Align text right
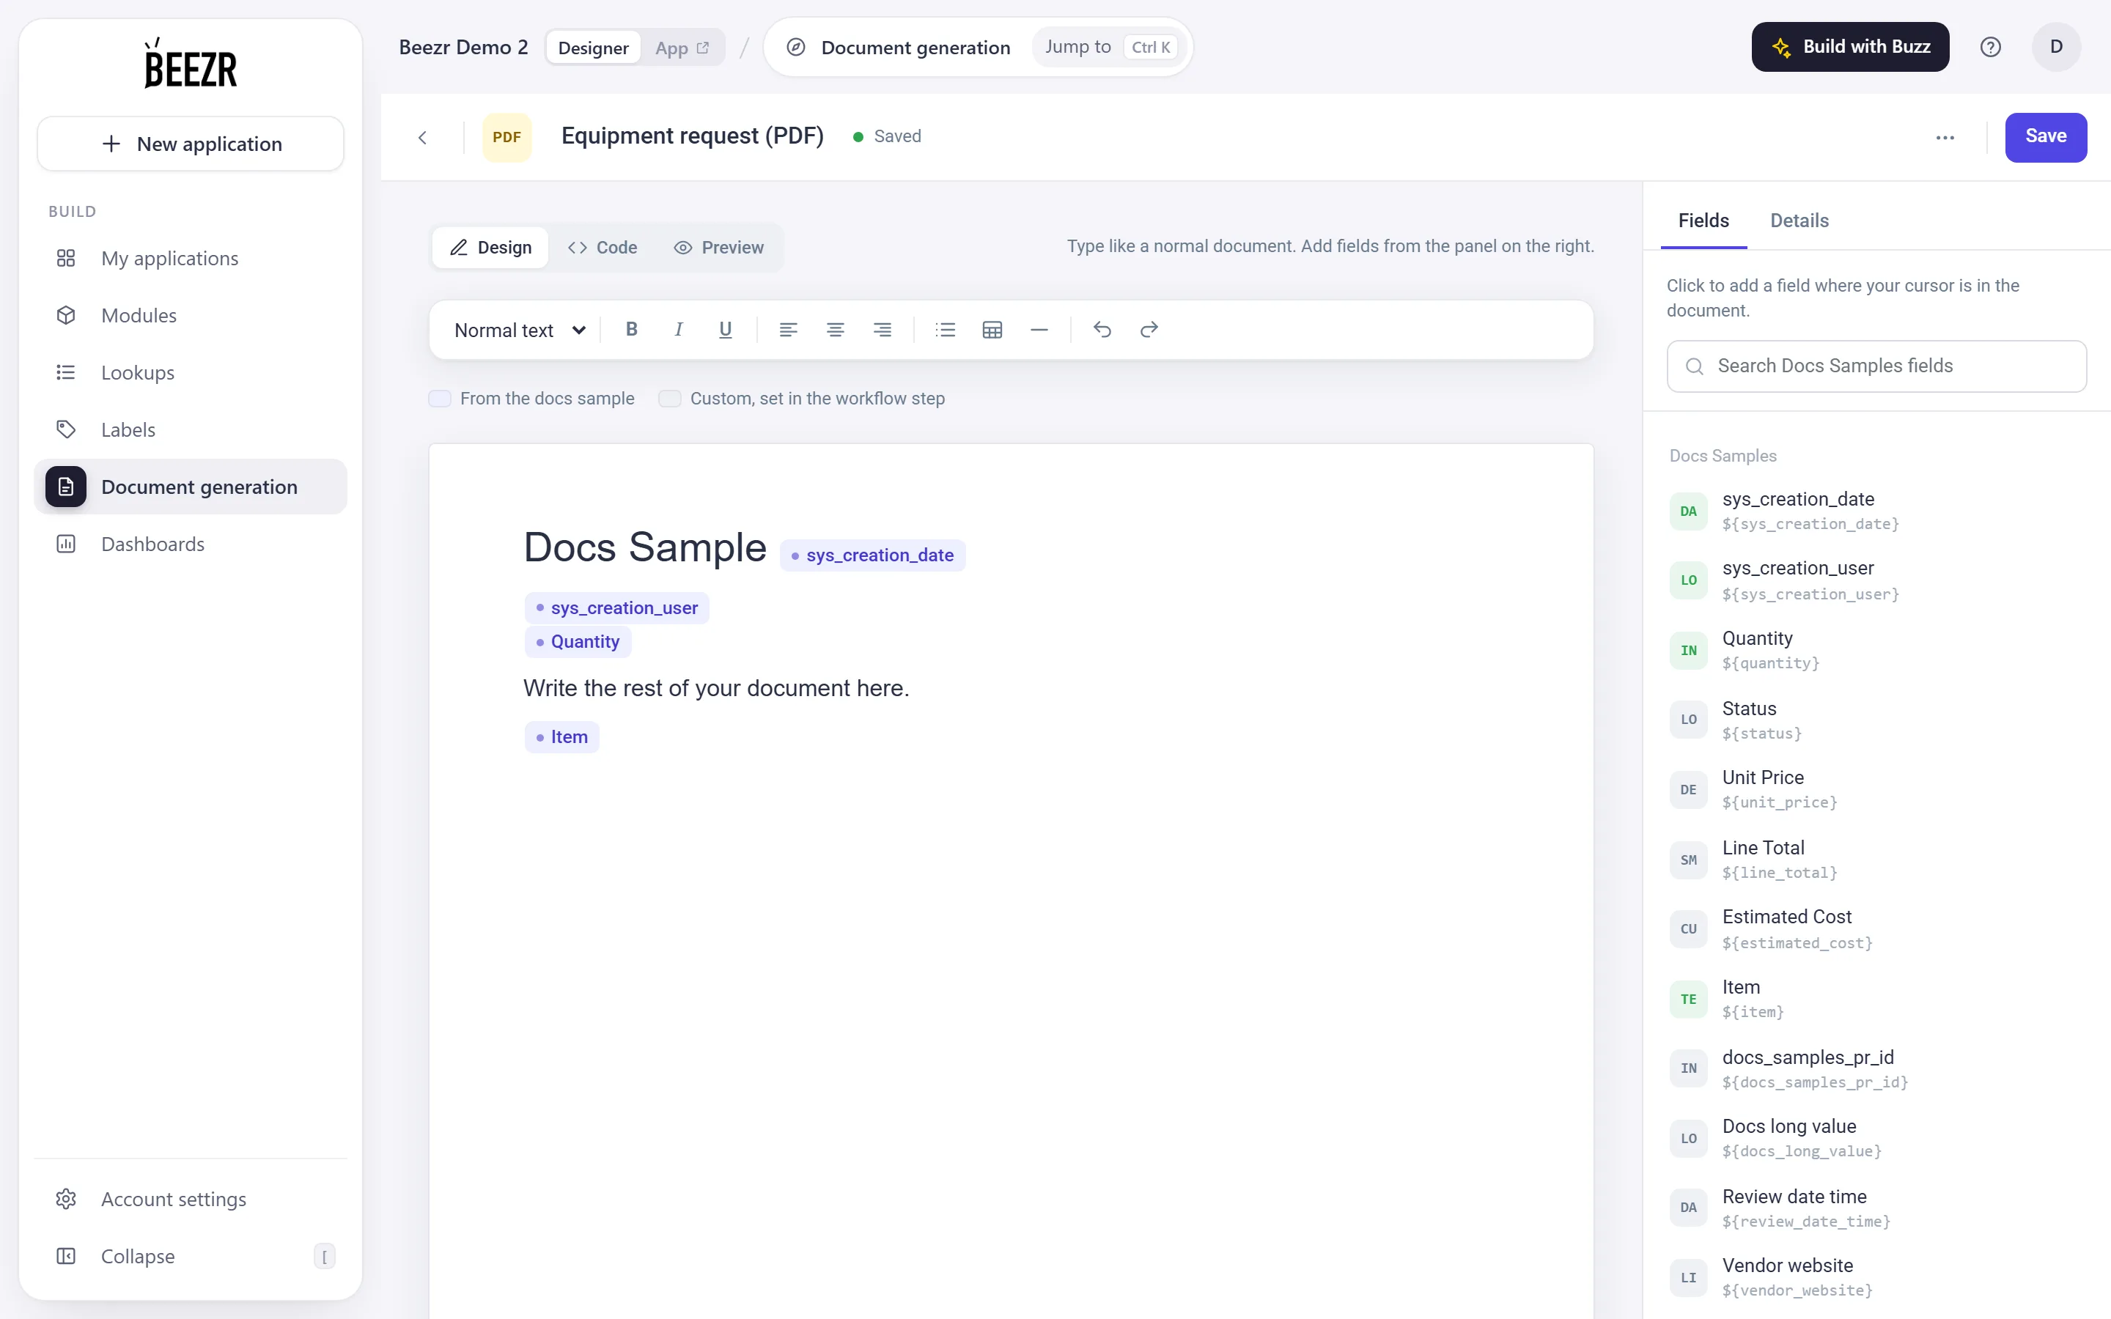2111x1319 pixels. [x=883, y=330]
